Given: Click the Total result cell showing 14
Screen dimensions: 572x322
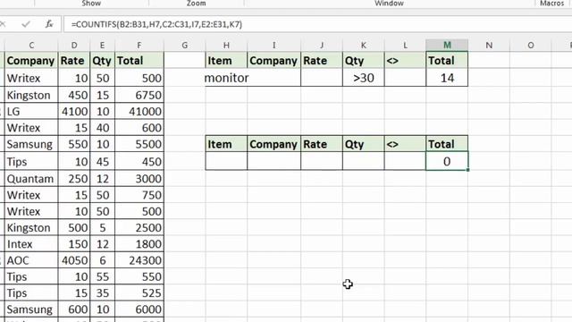Looking at the screenshot, I should [x=447, y=78].
